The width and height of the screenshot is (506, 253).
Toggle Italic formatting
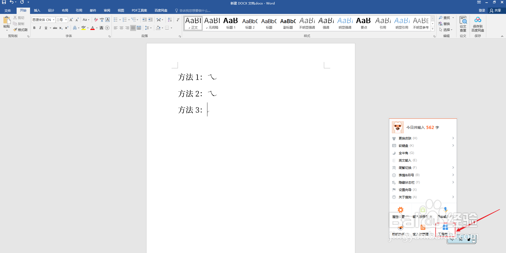click(40, 28)
